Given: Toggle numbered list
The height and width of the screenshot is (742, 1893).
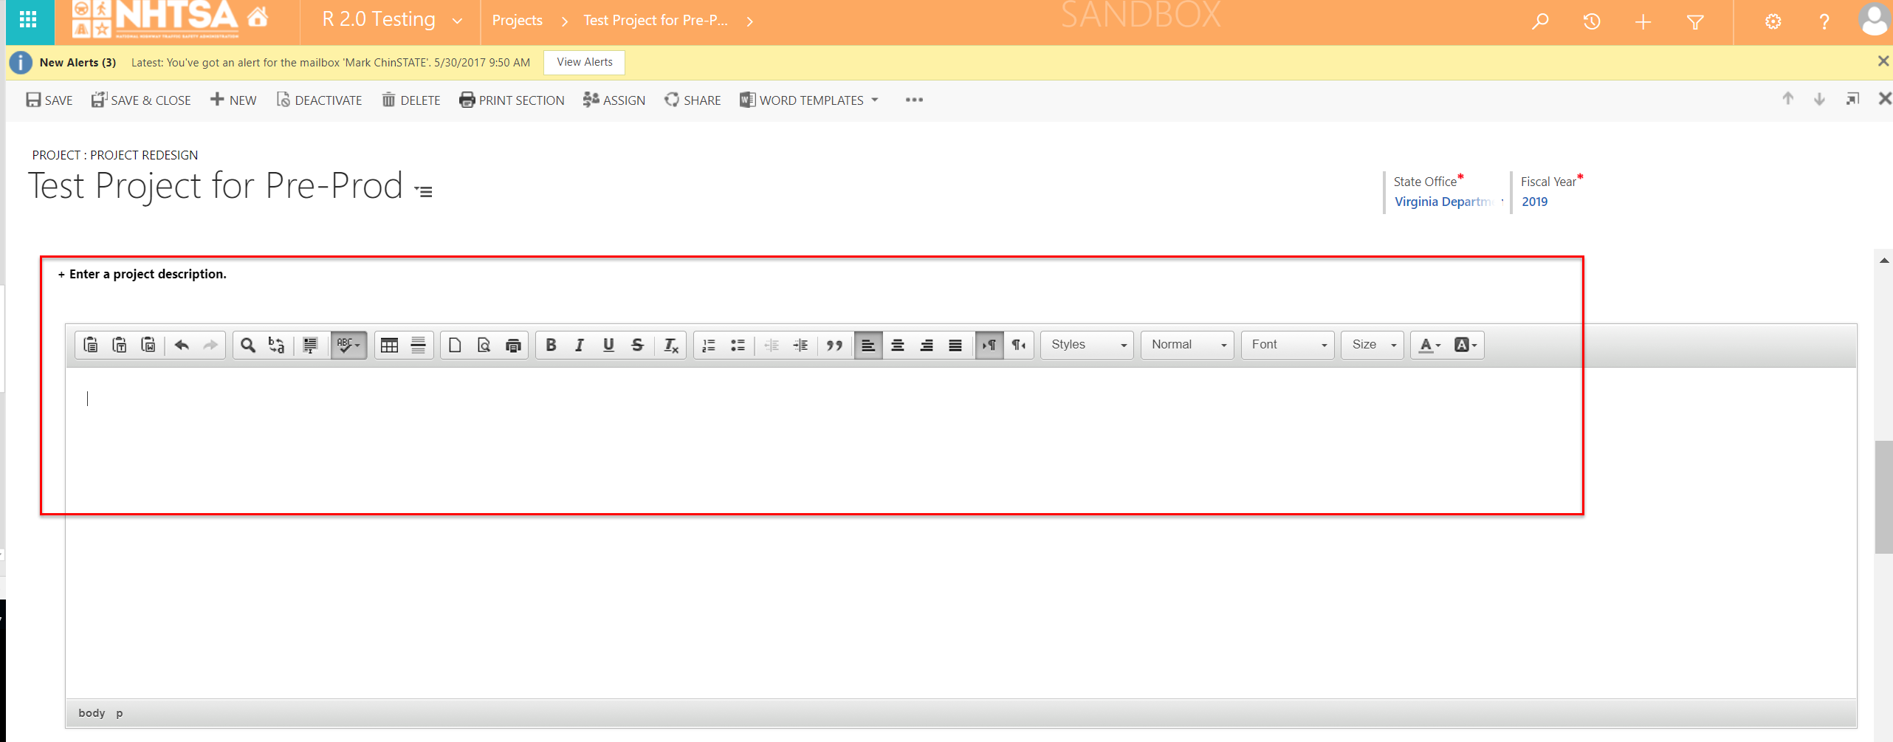Looking at the screenshot, I should (x=709, y=345).
